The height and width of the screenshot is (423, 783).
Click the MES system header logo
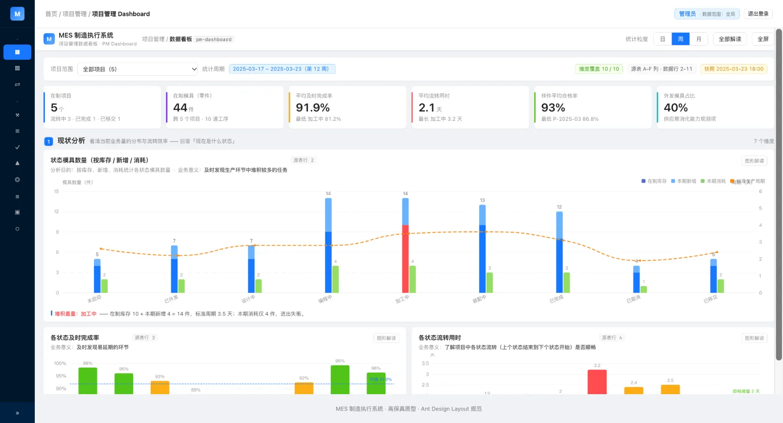tap(49, 39)
